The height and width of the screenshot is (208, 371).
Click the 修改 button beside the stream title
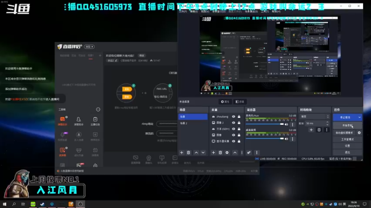pyautogui.click(x=142, y=55)
